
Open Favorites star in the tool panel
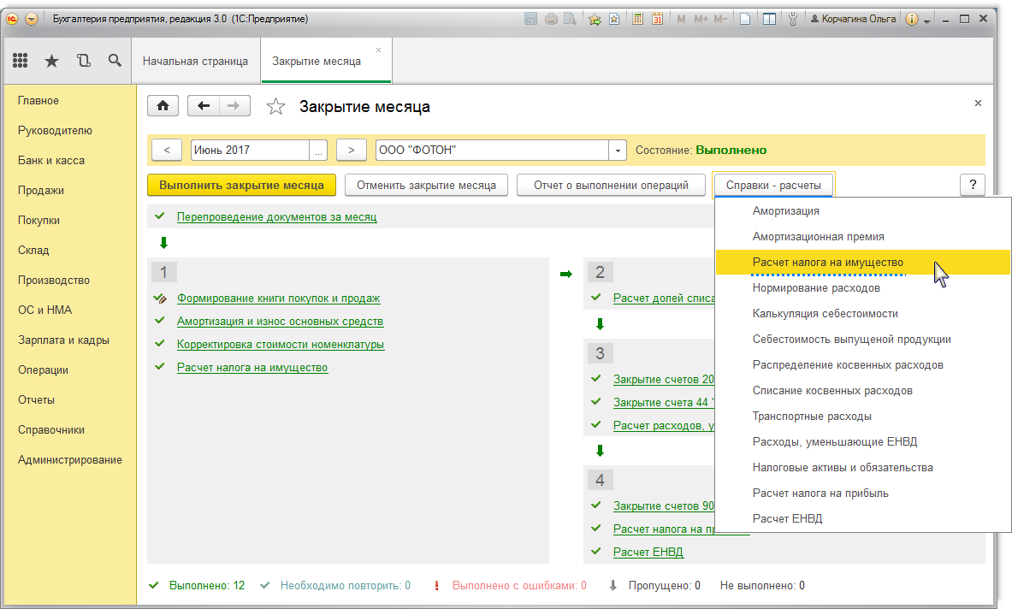[x=51, y=61]
